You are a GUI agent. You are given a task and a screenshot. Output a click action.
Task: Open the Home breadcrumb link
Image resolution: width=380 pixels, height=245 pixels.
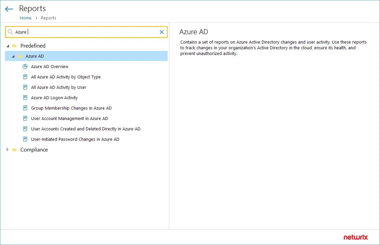click(x=25, y=18)
